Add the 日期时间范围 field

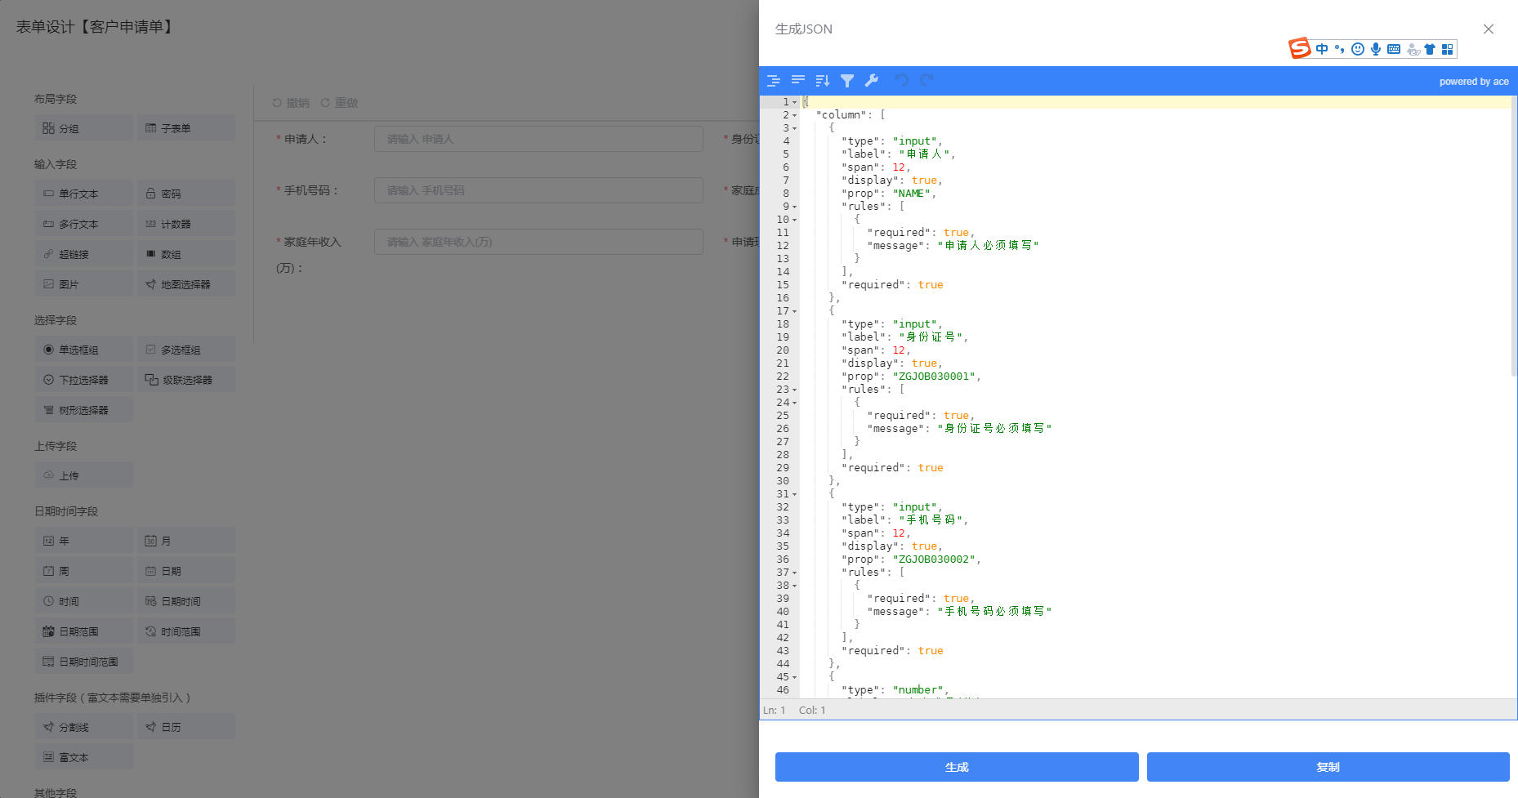(83, 662)
